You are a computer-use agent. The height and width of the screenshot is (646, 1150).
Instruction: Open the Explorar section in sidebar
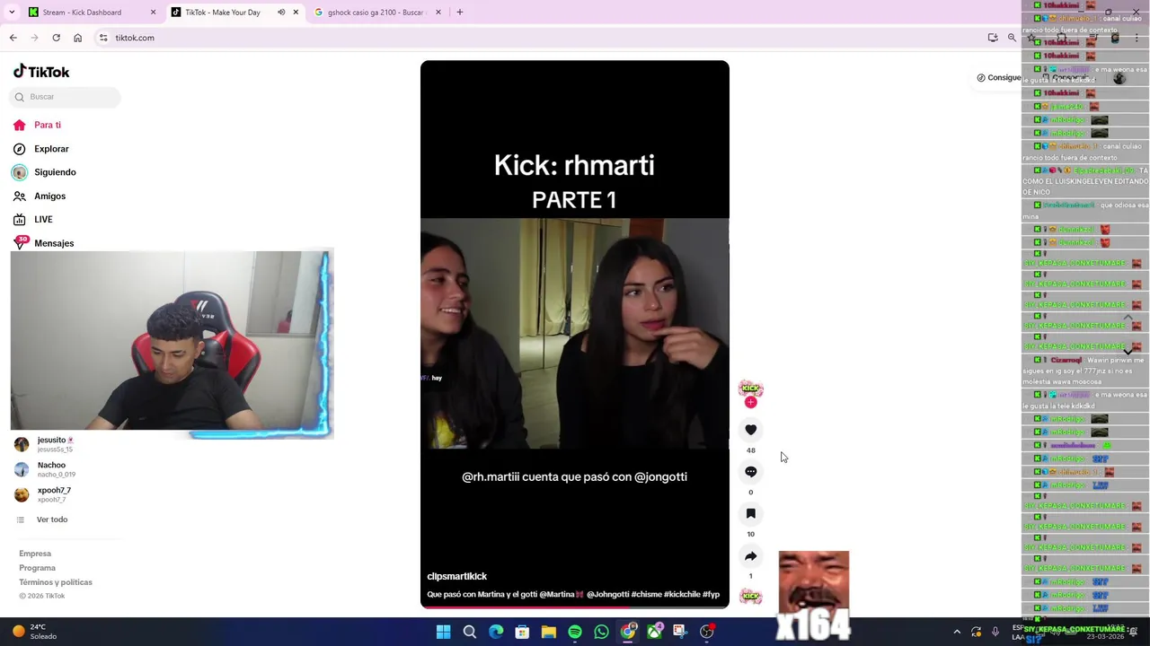point(40,149)
